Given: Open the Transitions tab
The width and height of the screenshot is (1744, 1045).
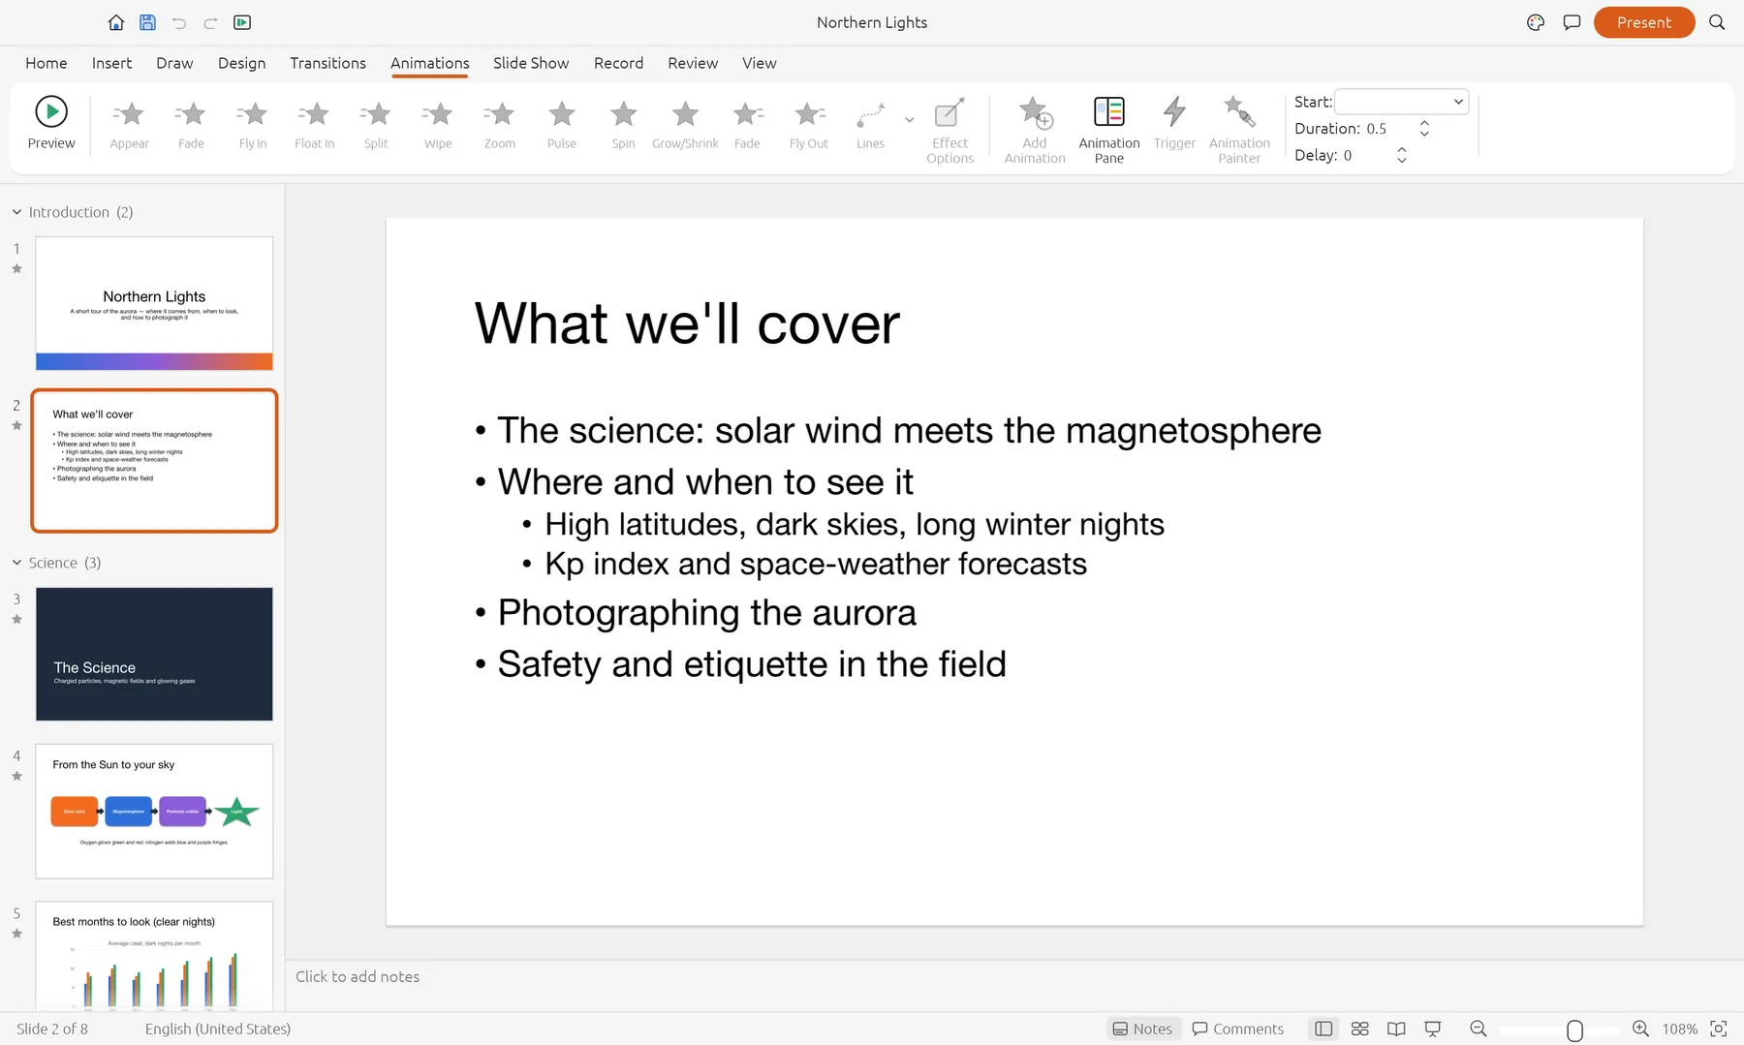Looking at the screenshot, I should coord(327,63).
